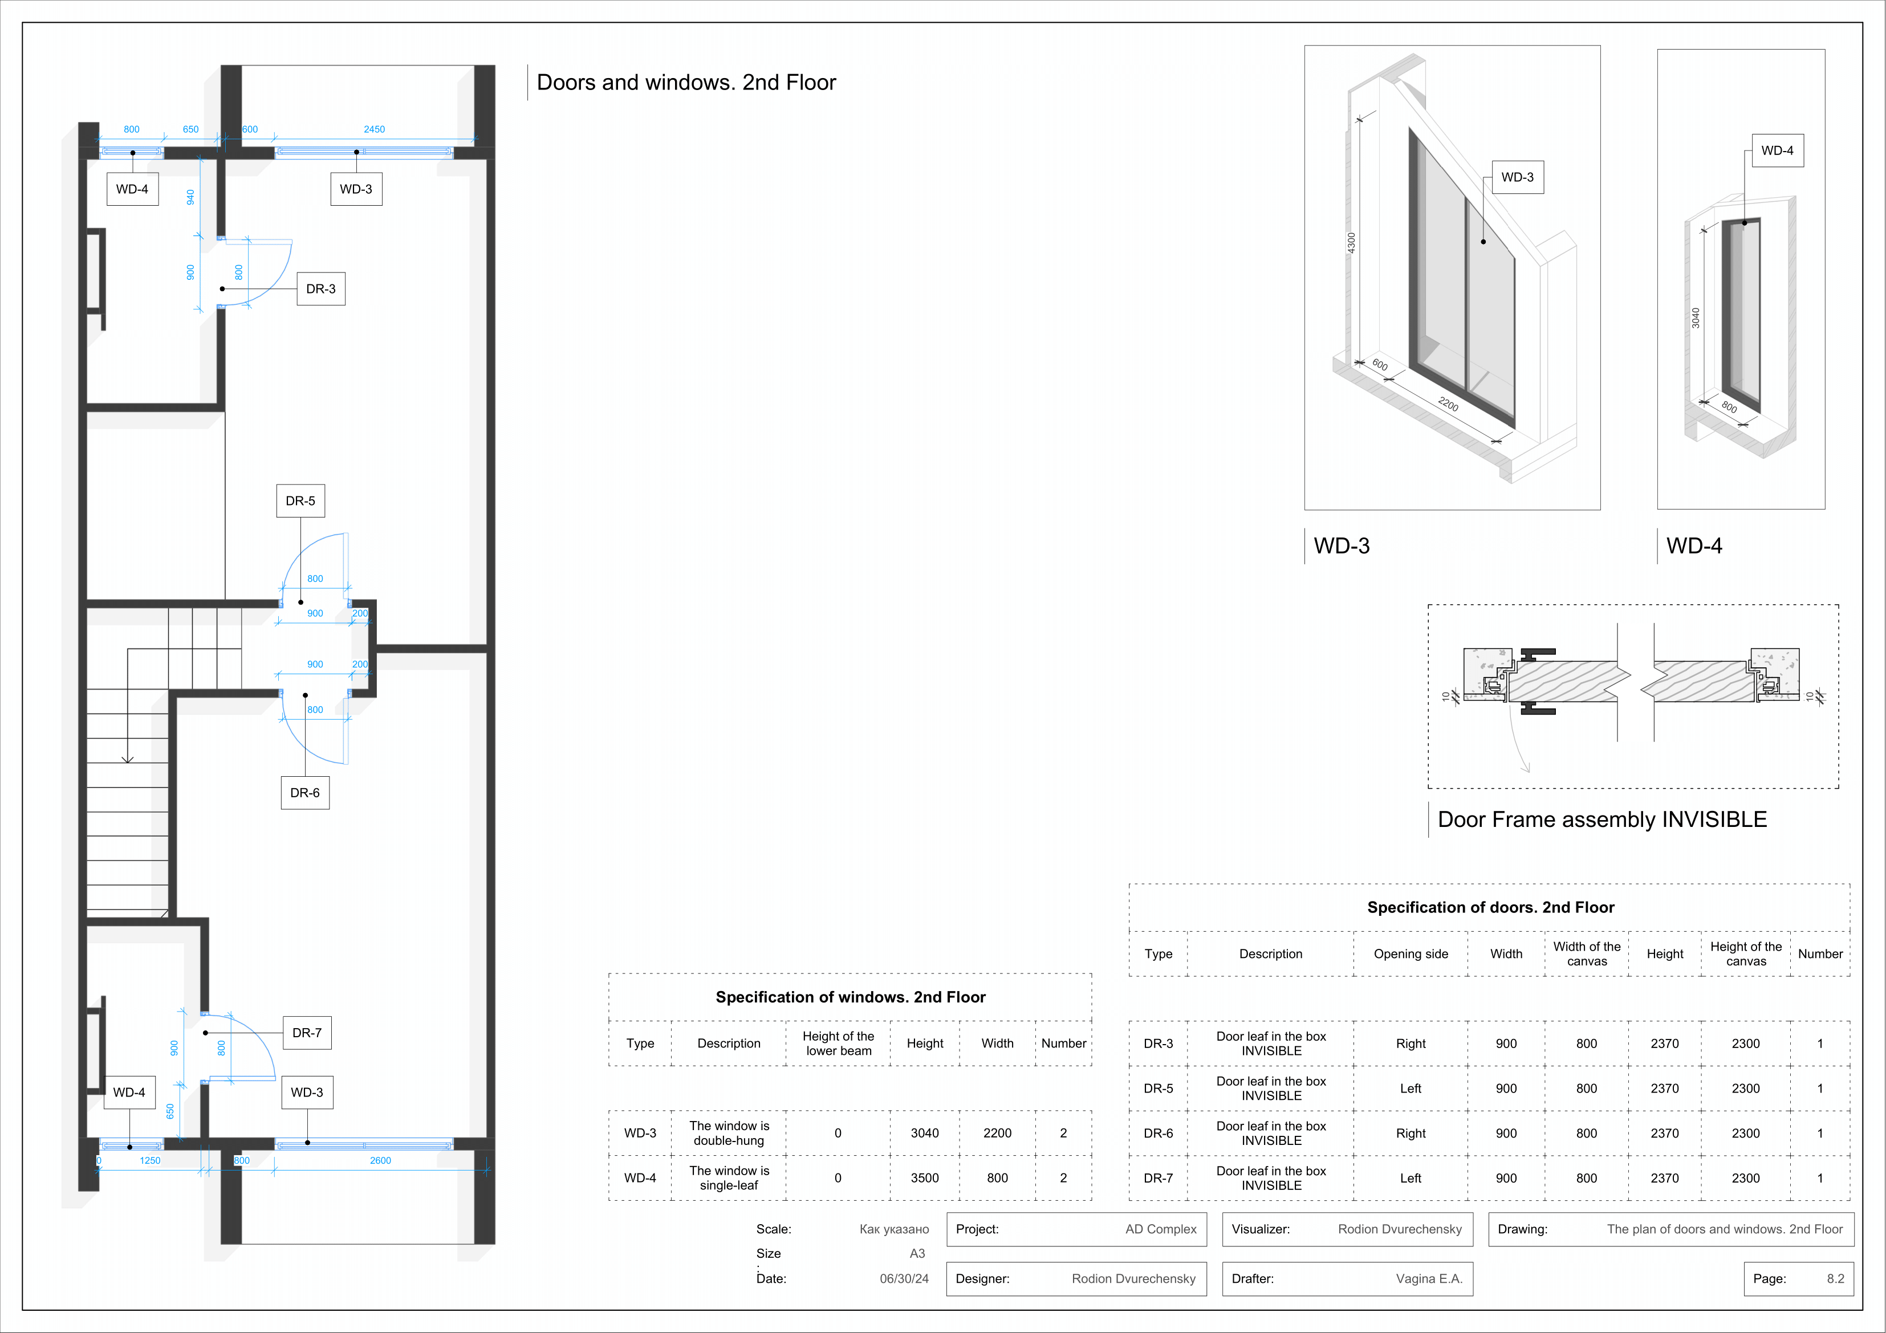Select 'Specification of doors. 2nd Floor' table title
The height and width of the screenshot is (1333, 1886).
pyautogui.click(x=1490, y=907)
